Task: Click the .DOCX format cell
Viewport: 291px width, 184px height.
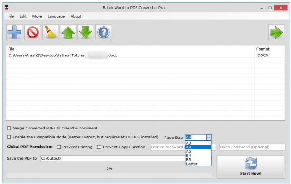Action: [x=262, y=55]
